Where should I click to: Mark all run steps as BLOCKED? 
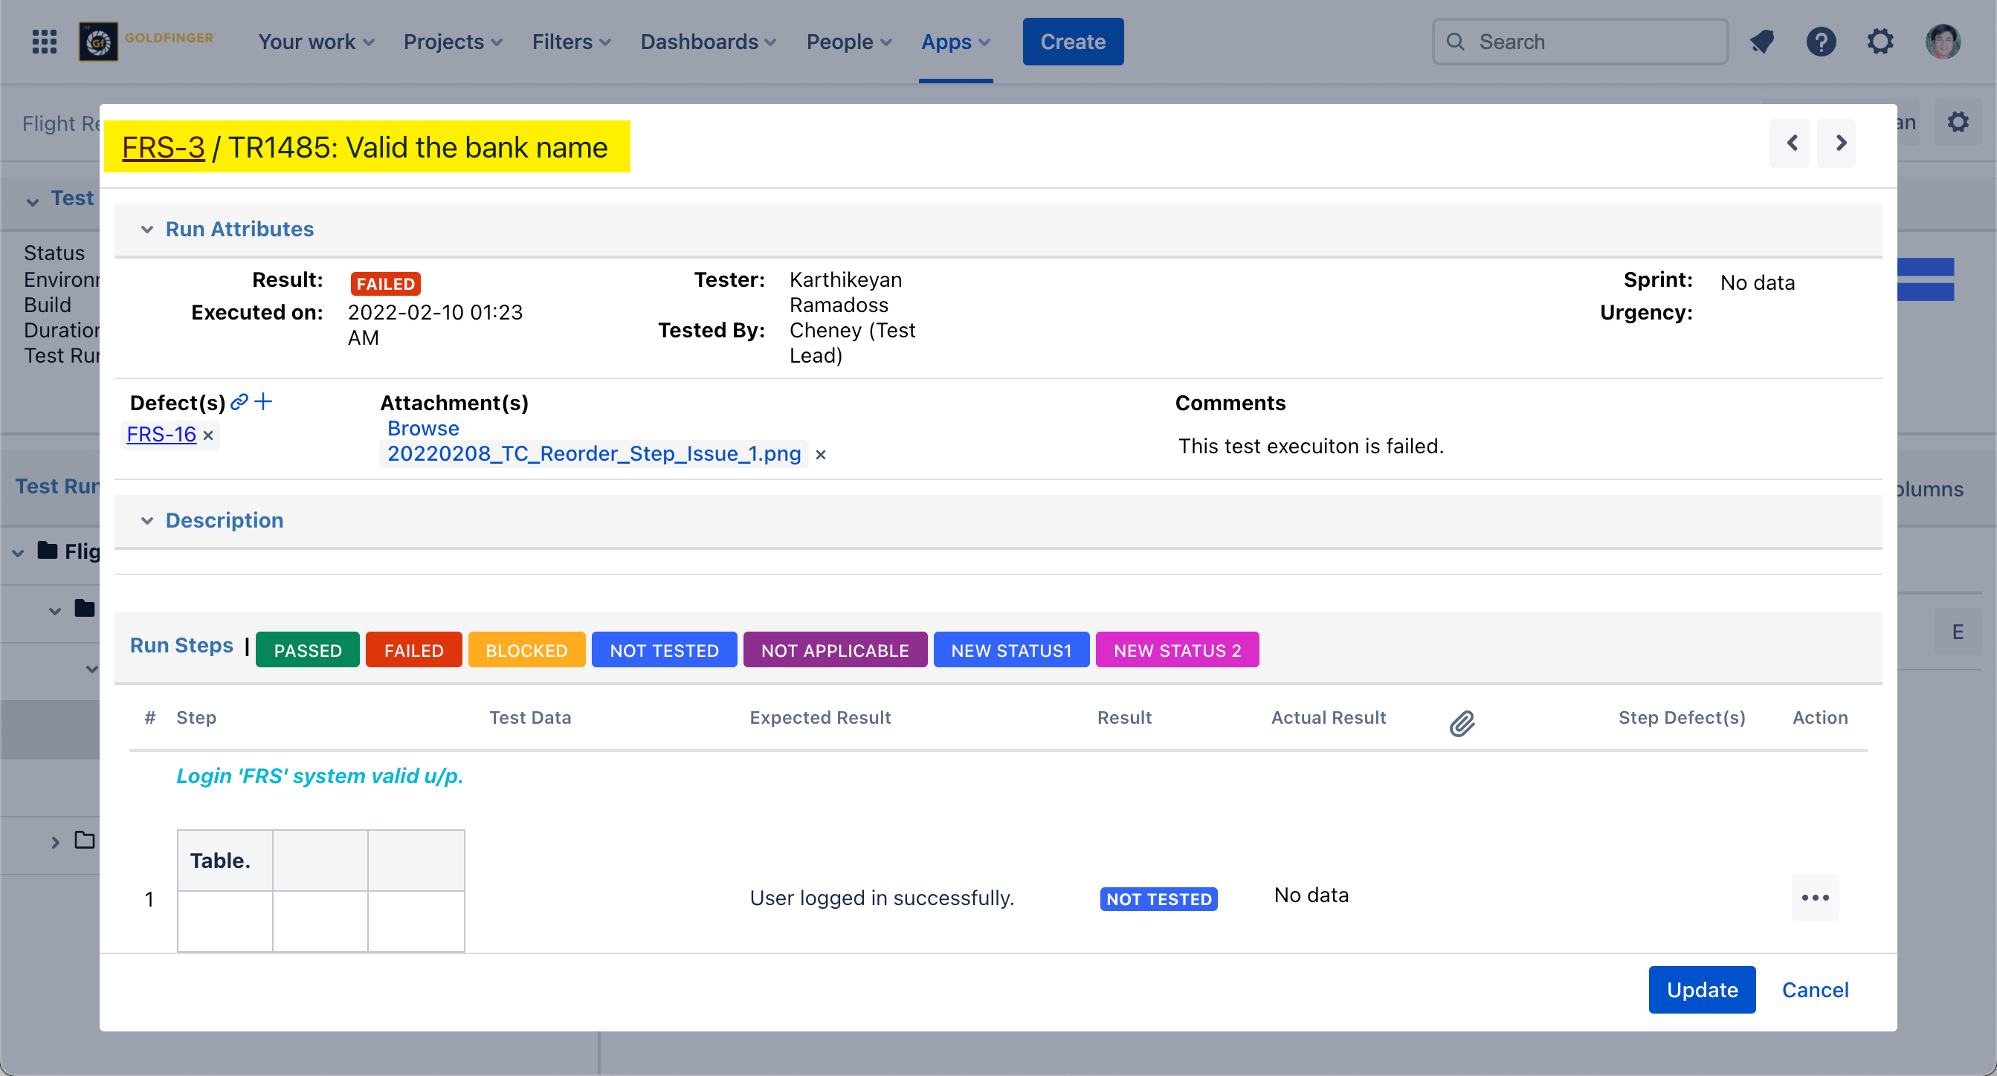pyautogui.click(x=526, y=650)
